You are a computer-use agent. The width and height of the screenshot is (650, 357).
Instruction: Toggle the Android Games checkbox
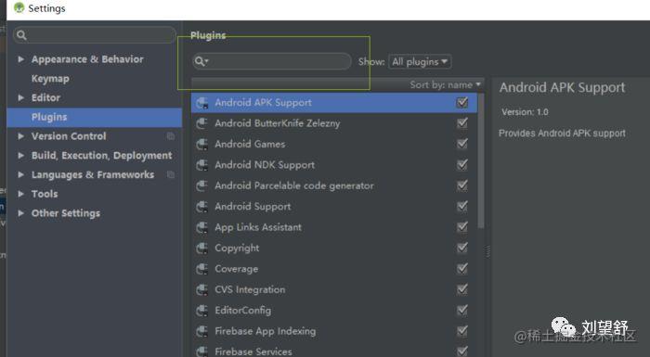[x=461, y=144]
